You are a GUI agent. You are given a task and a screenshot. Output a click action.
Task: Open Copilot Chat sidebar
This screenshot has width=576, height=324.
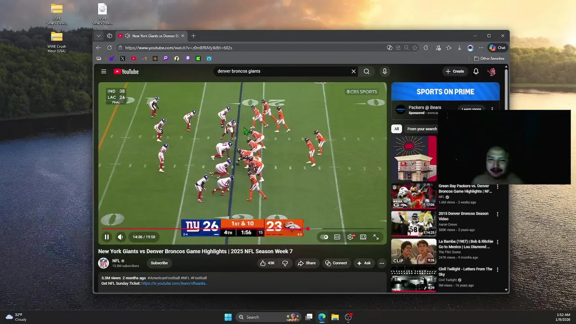point(497,47)
